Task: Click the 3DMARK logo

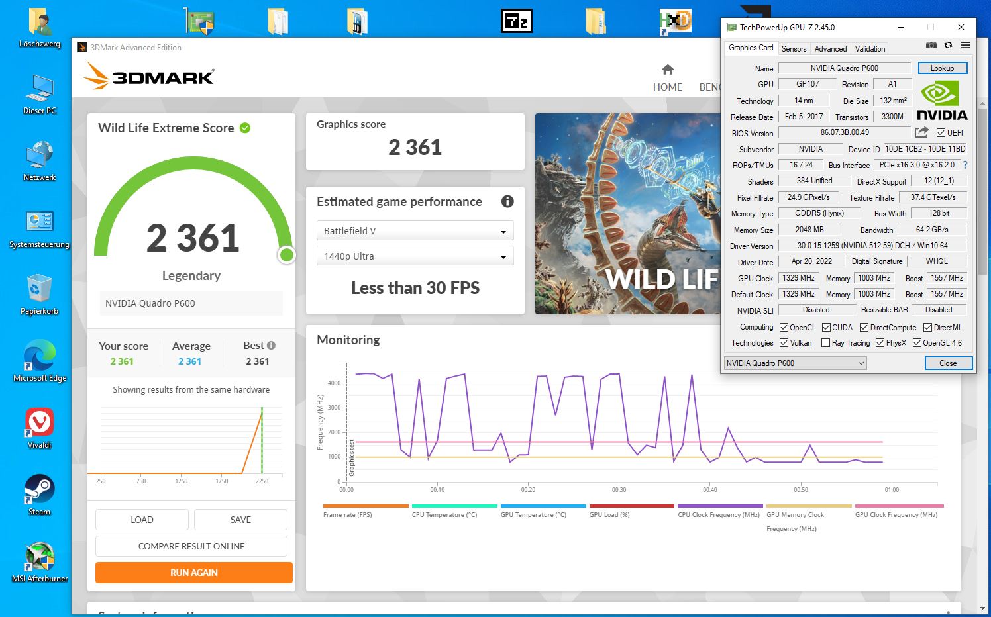Action: (150, 75)
